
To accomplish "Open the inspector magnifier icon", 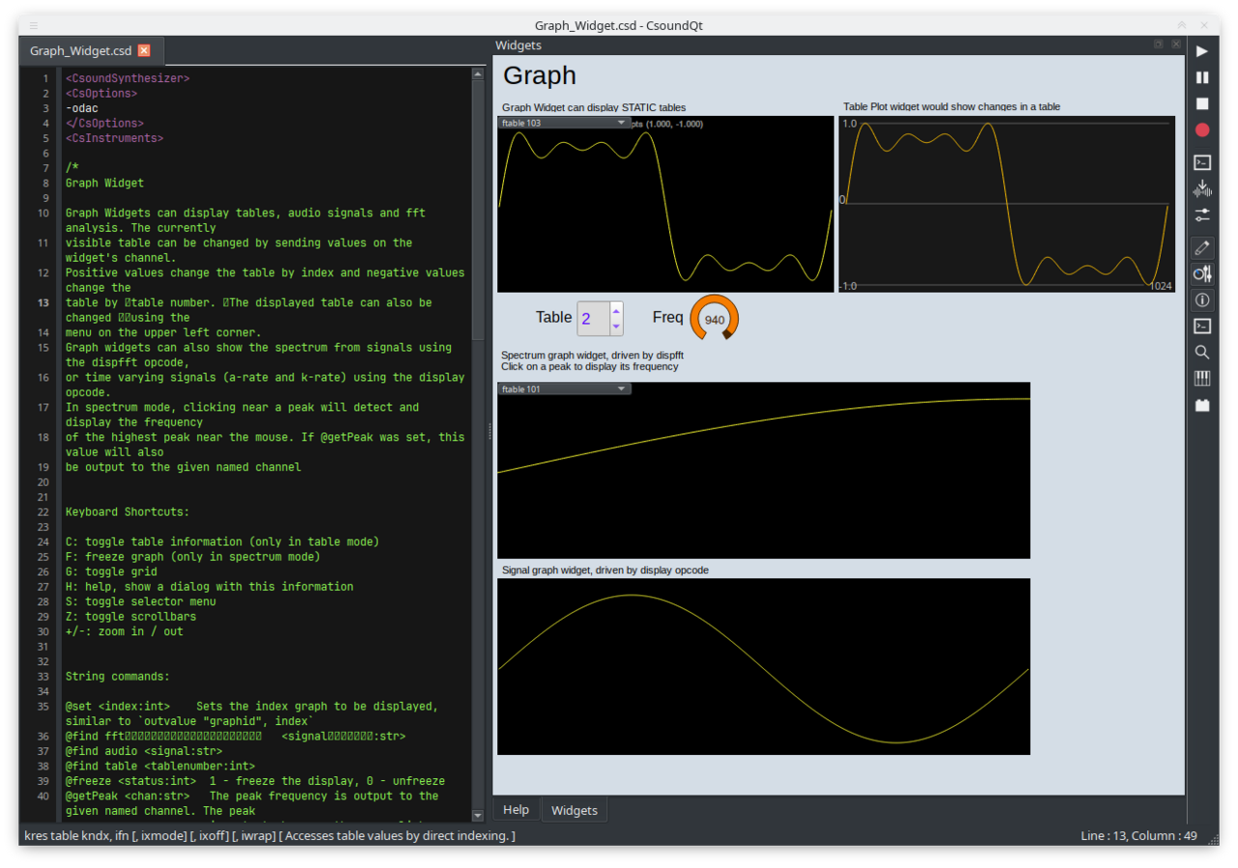I will (1202, 353).
